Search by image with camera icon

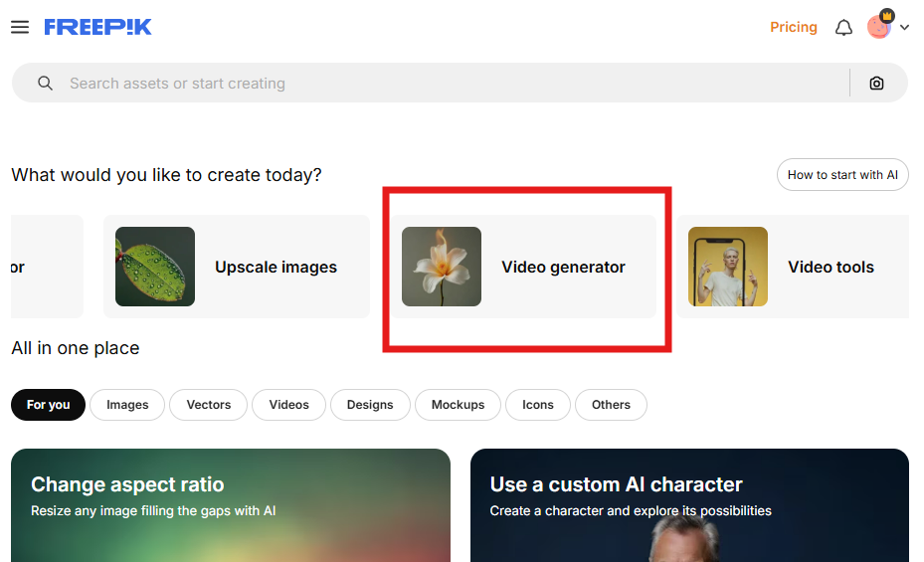tap(877, 84)
